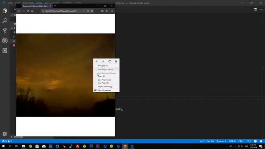
Task: Open a new Firefox tab
Action: (x=55, y=6)
